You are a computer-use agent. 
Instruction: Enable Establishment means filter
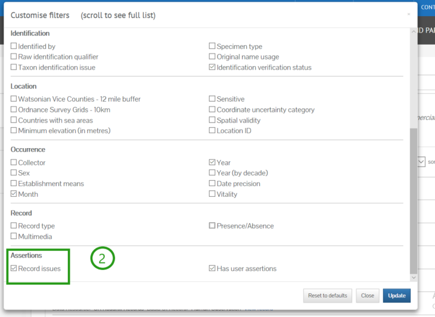click(14, 183)
